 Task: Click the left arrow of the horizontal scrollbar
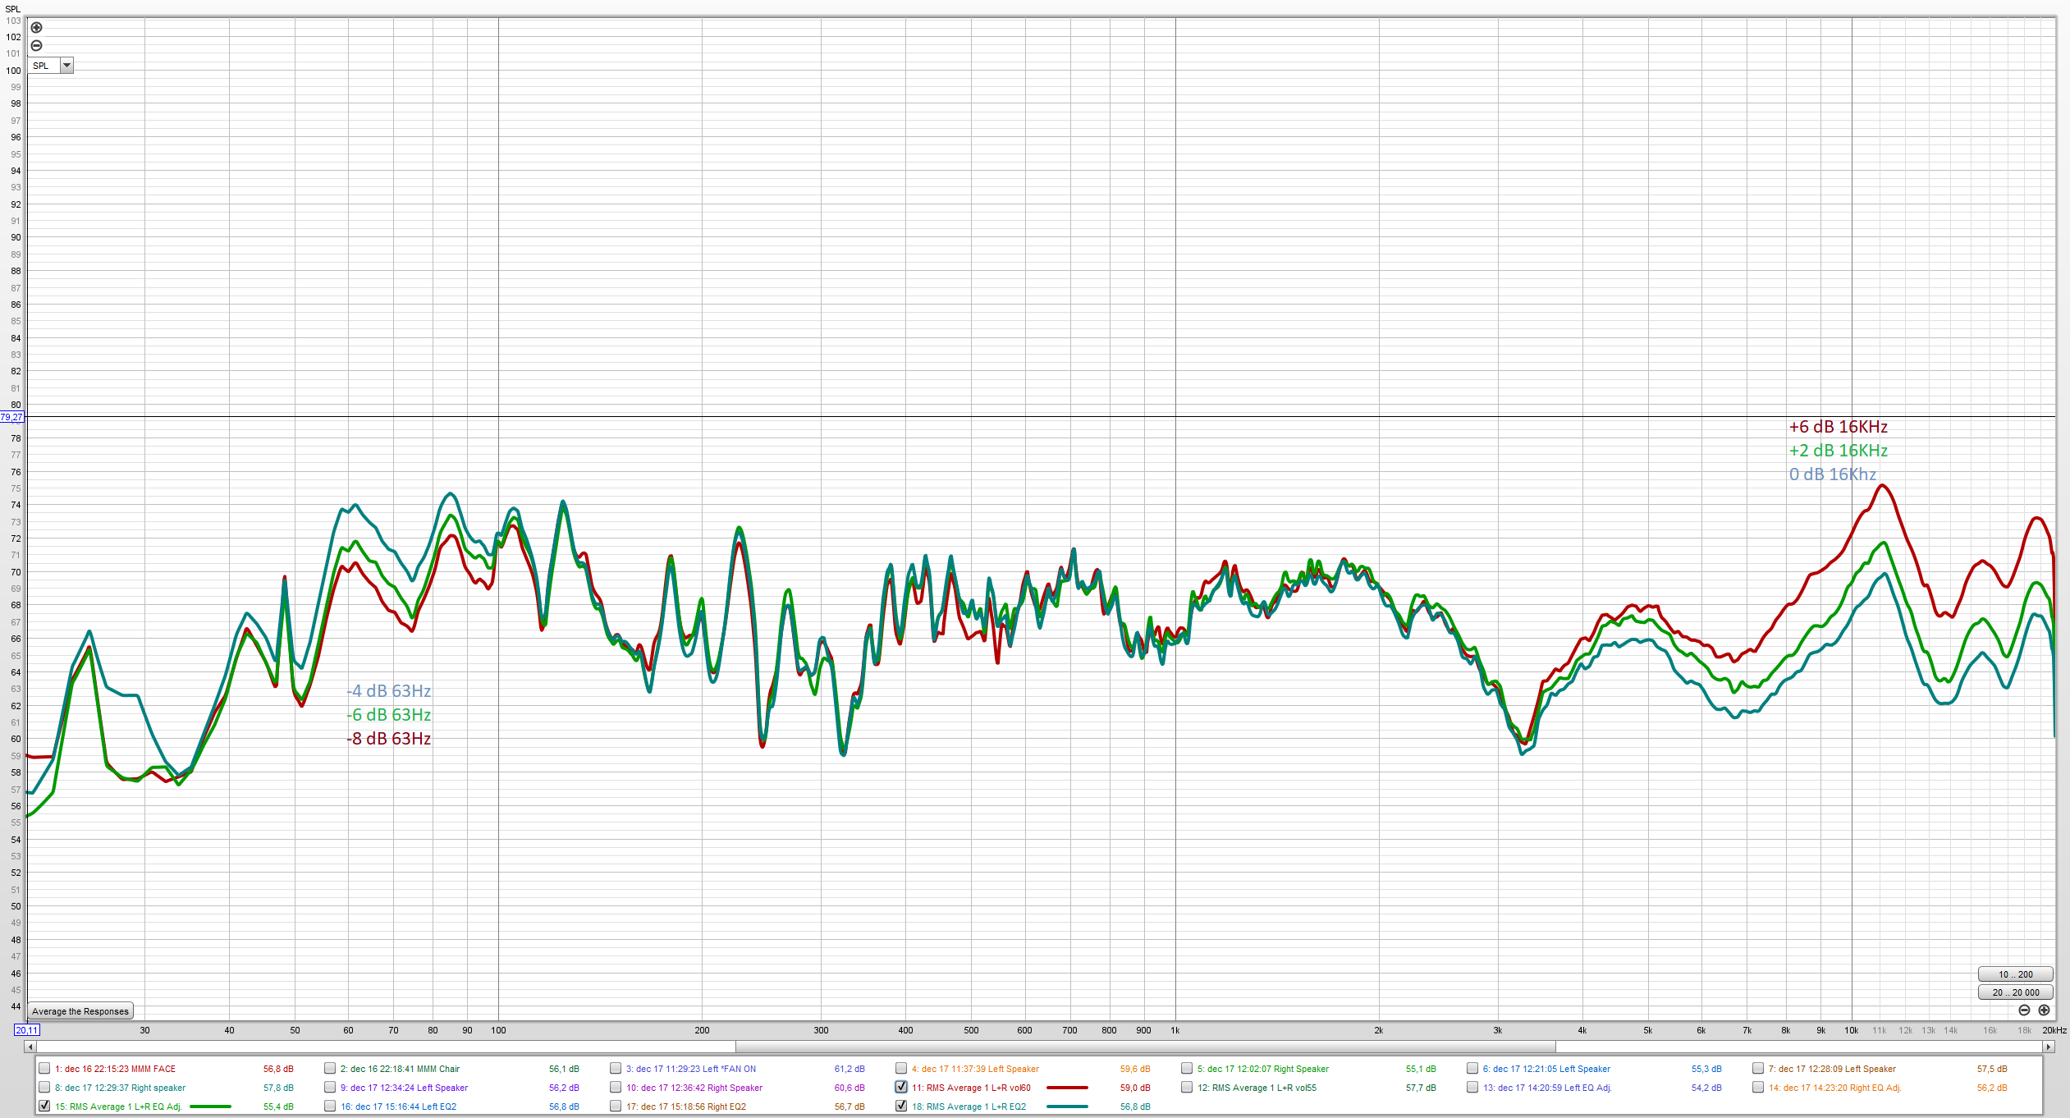pyautogui.click(x=30, y=1047)
